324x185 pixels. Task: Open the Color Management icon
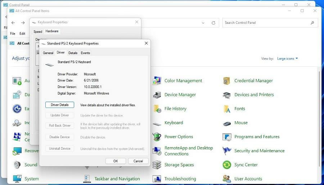coord(157,81)
